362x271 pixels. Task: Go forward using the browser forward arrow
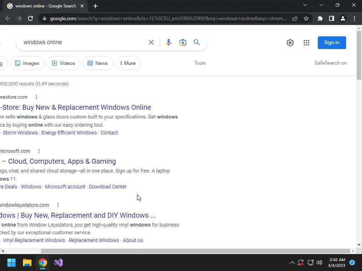19,18
